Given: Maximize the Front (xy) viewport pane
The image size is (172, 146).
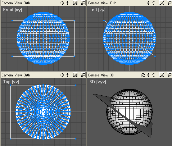Looking at the screenshot, I should (x=83, y=3).
